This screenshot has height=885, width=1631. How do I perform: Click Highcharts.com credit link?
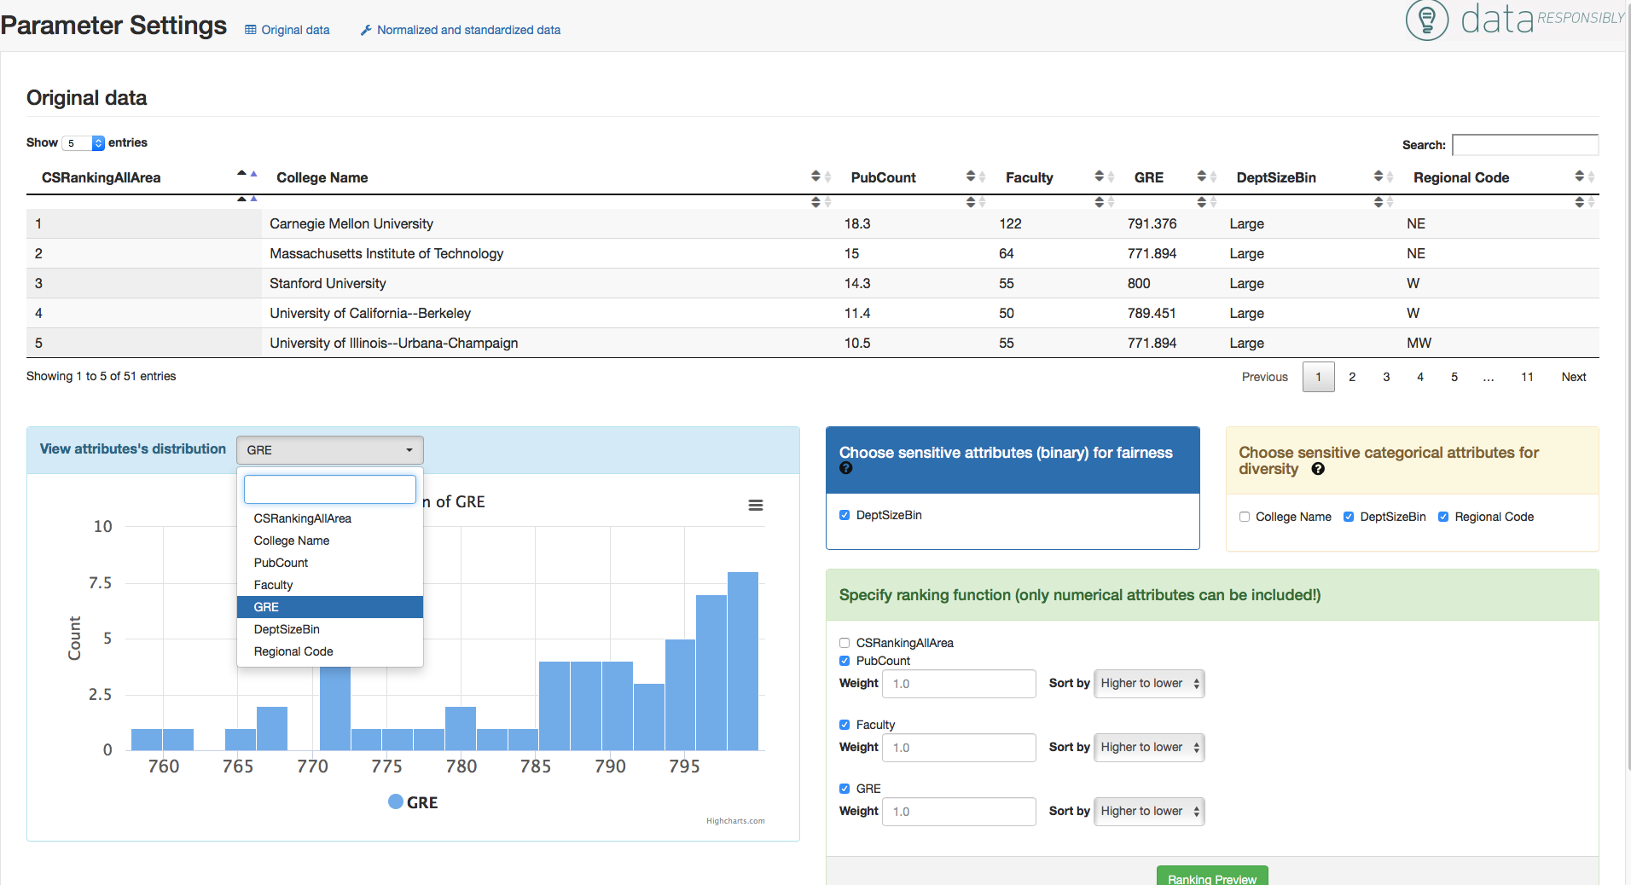[735, 821]
